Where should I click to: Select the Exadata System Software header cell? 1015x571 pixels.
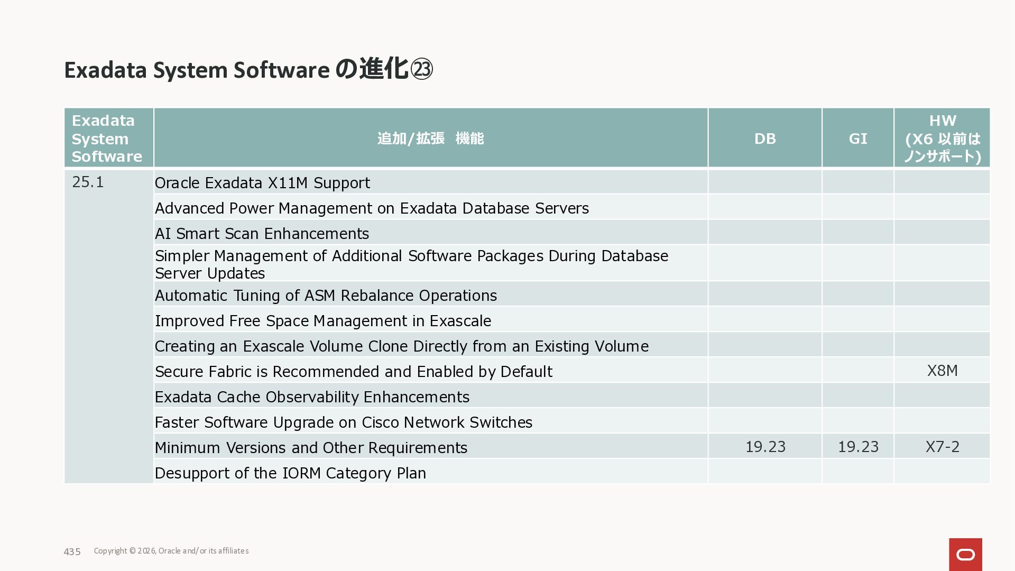pyautogui.click(x=107, y=139)
